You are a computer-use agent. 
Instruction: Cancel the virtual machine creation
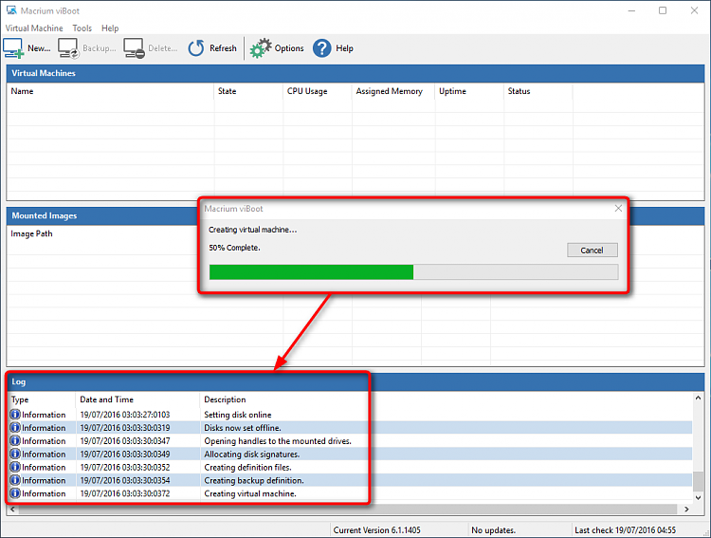[x=592, y=250]
